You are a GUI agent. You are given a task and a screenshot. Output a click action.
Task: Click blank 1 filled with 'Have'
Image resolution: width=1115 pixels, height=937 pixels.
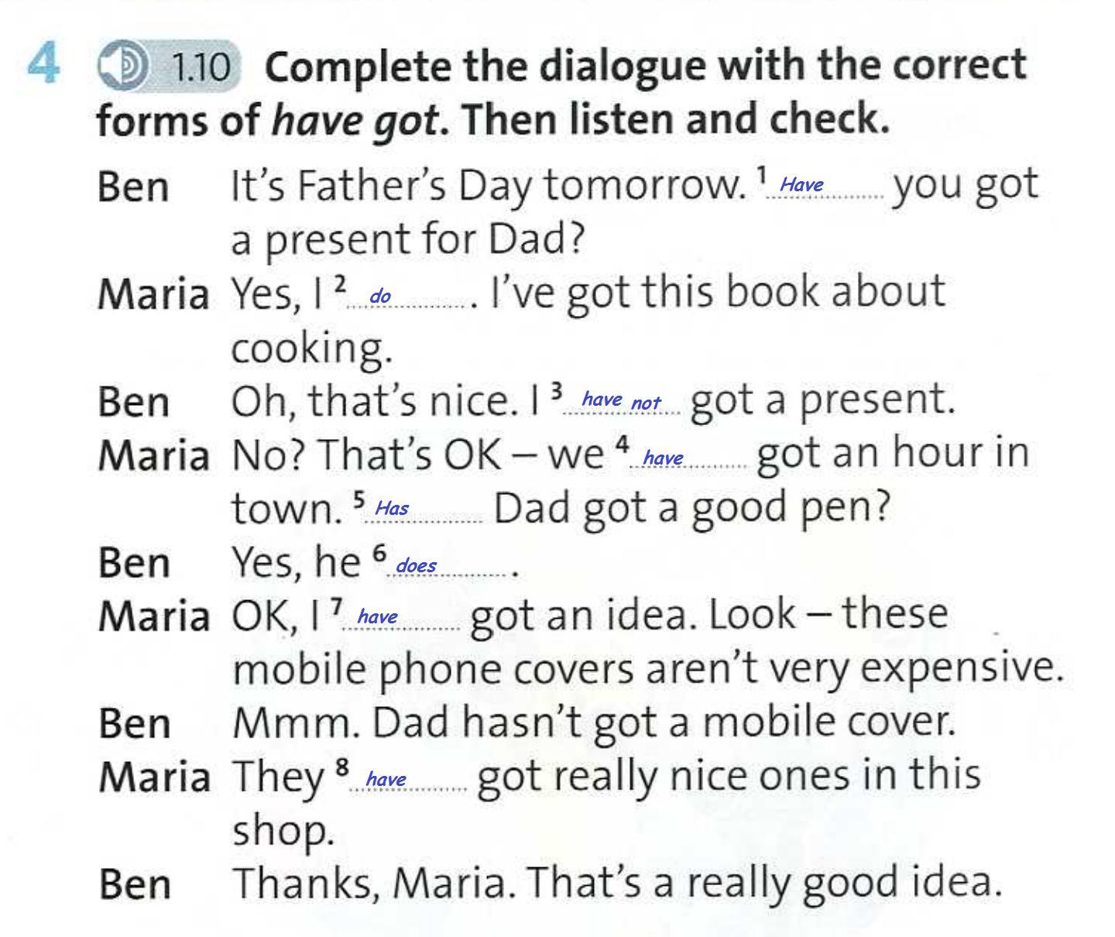(825, 186)
